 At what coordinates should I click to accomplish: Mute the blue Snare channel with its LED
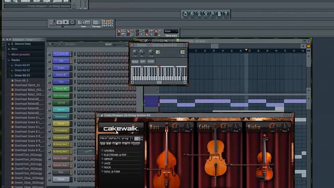click(50, 68)
